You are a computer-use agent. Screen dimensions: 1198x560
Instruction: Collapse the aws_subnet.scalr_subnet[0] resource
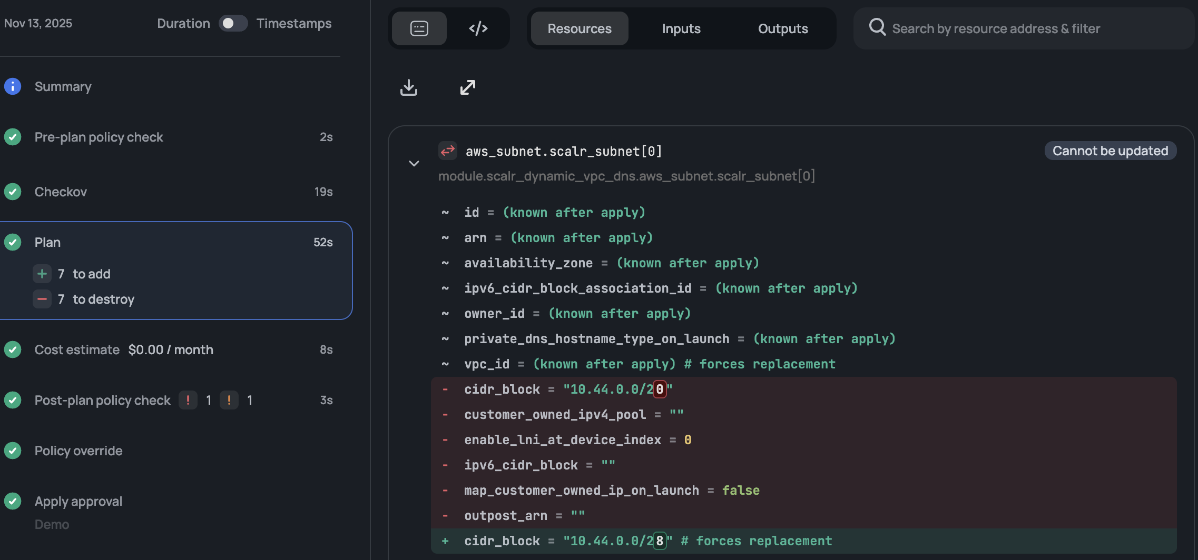coord(414,164)
